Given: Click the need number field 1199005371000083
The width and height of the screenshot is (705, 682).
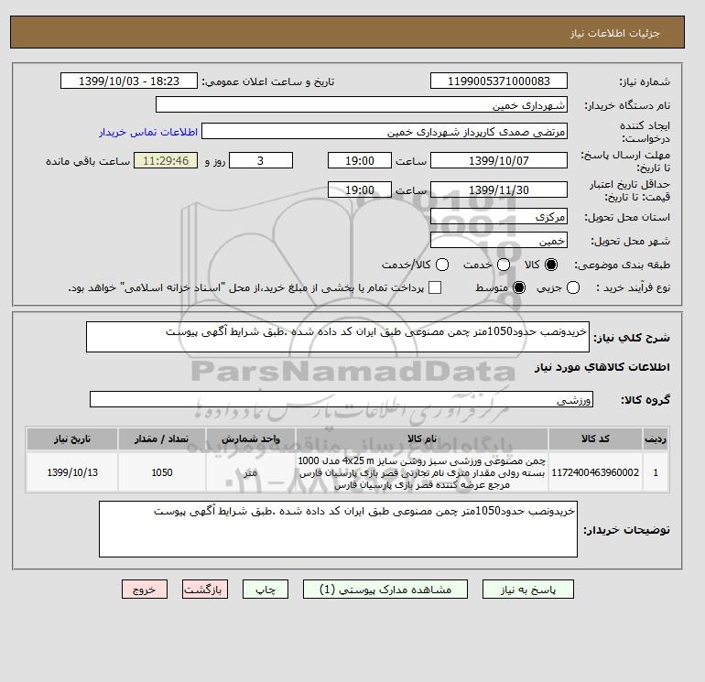Looking at the screenshot, I should pyautogui.click(x=499, y=81).
